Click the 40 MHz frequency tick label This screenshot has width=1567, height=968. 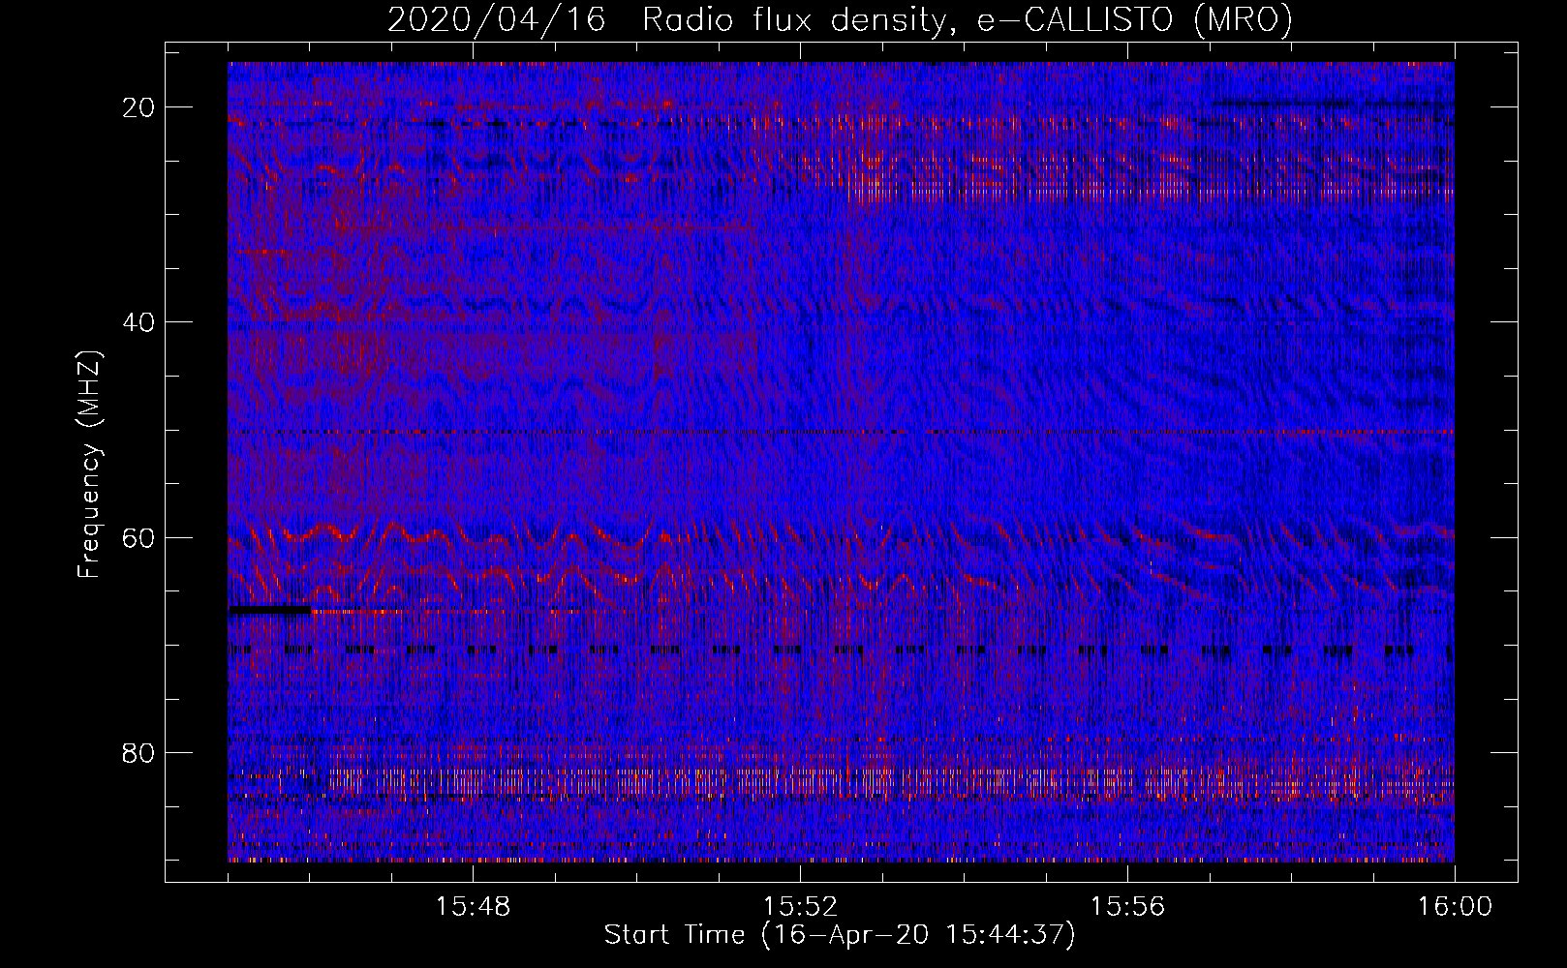(x=139, y=322)
